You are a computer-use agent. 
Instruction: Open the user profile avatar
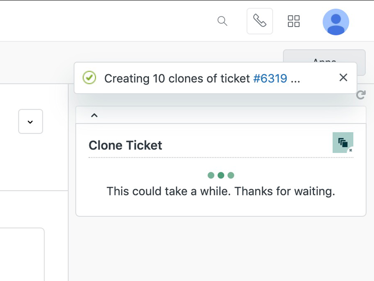(336, 22)
